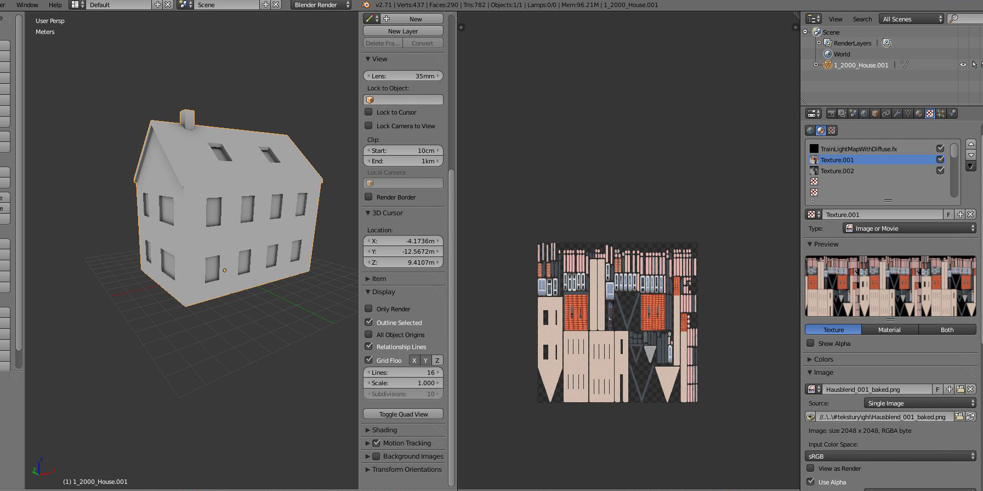Enable Lock to Cursor checkbox
This screenshot has width=983, height=491.
(x=369, y=112)
